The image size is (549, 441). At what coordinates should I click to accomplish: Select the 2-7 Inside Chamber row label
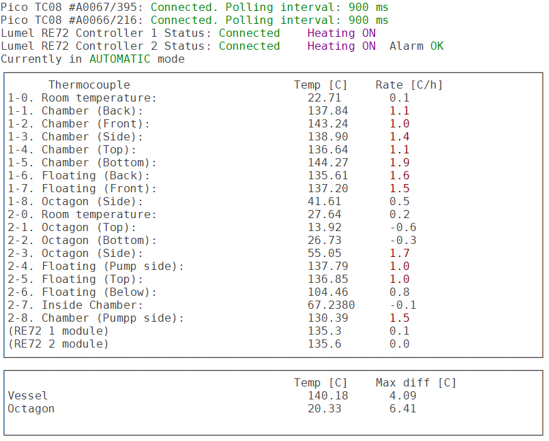tap(75, 305)
